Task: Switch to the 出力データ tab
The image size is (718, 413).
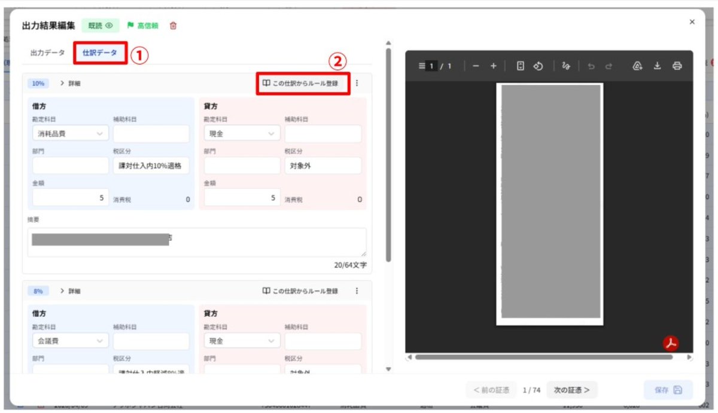Action: coord(47,53)
